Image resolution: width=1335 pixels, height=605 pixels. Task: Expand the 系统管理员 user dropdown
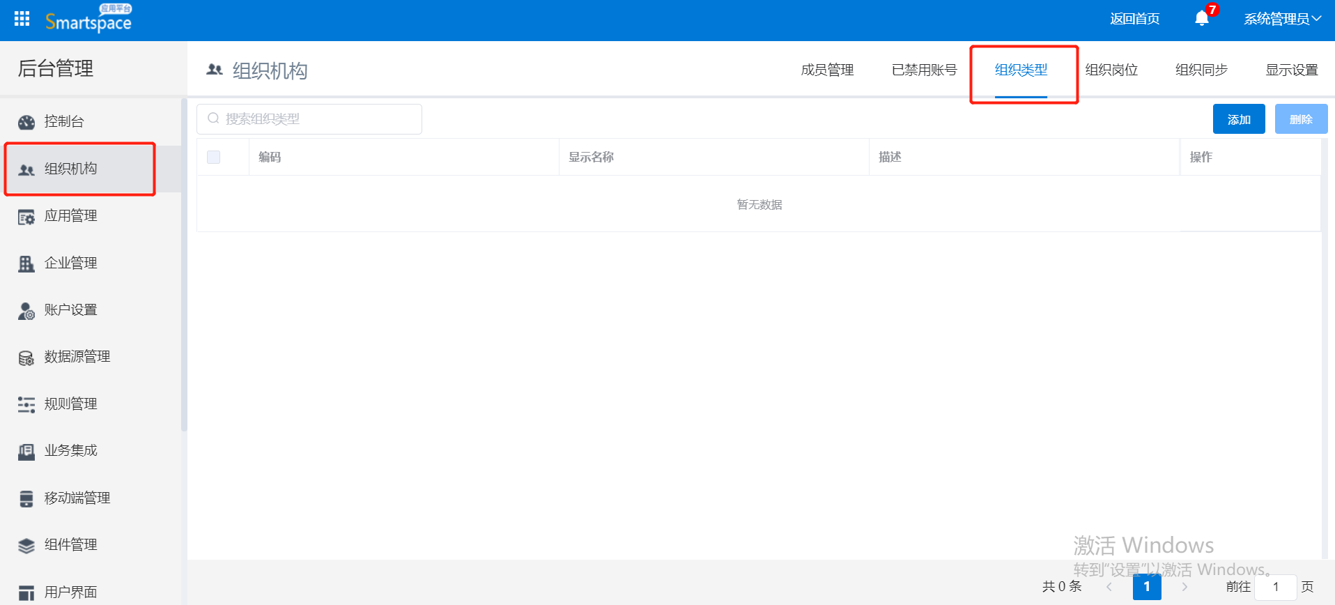(1283, 19)
